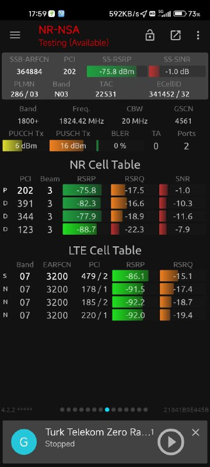Image resolution: width=210 pixels, height=467 pixels.
Task: Tap the SS-SINR -1.0 dB bar
Action: (x=177, y=72)
